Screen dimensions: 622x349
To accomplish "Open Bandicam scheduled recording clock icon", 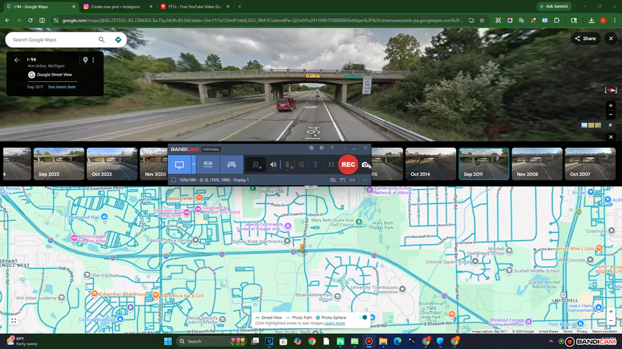I will coord(321,148).
